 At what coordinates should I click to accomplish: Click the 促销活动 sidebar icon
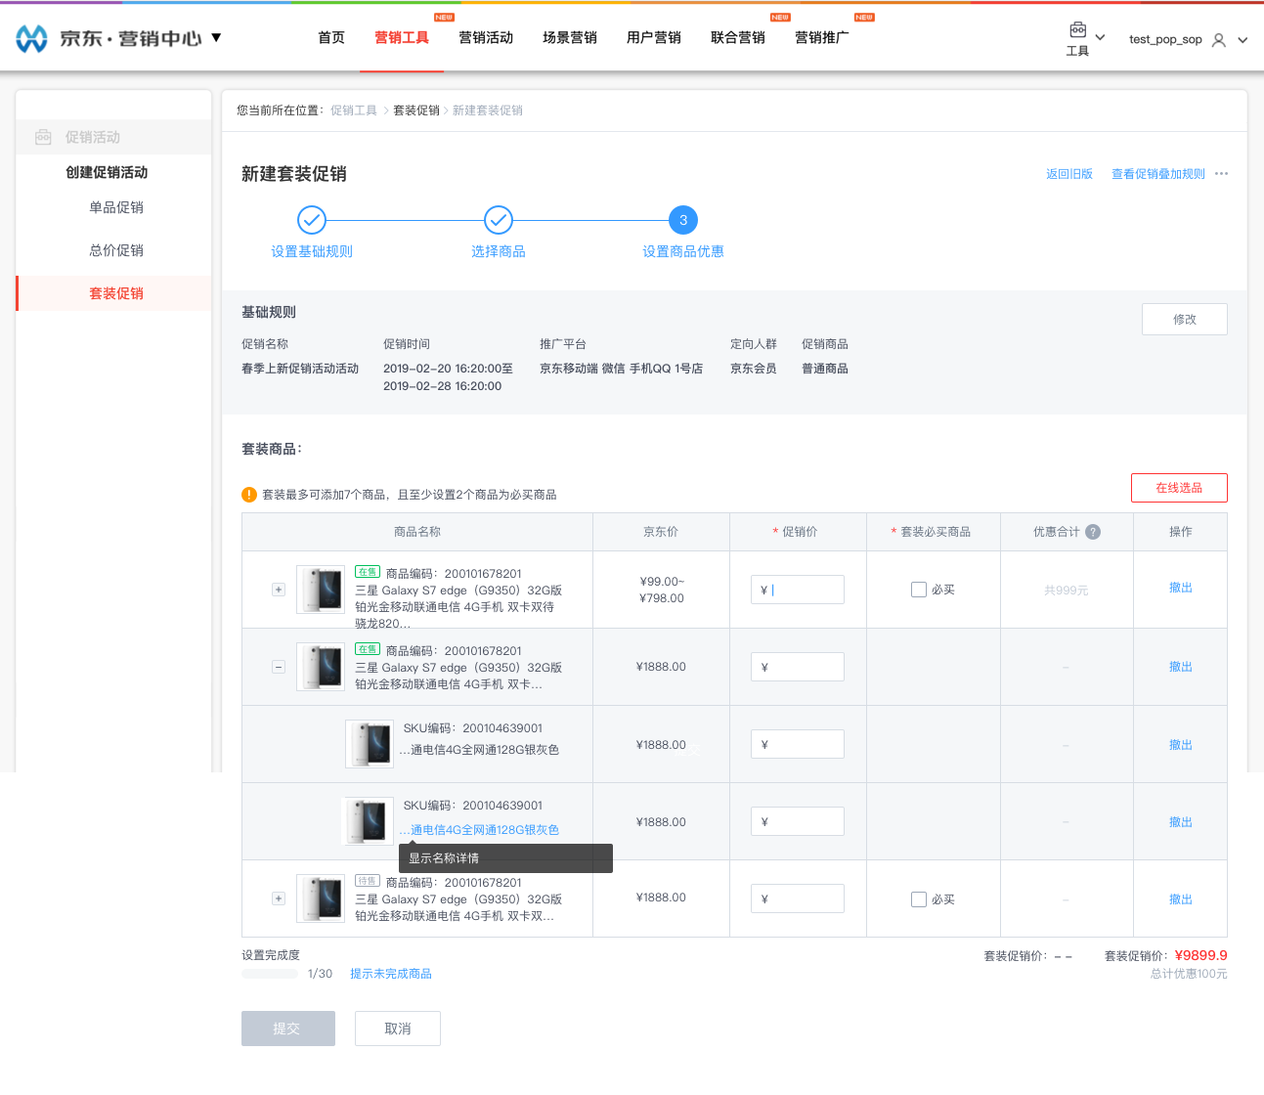(x=43, y=137)
